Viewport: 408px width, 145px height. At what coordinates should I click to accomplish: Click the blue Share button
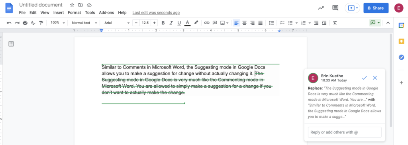click(376, 8)
